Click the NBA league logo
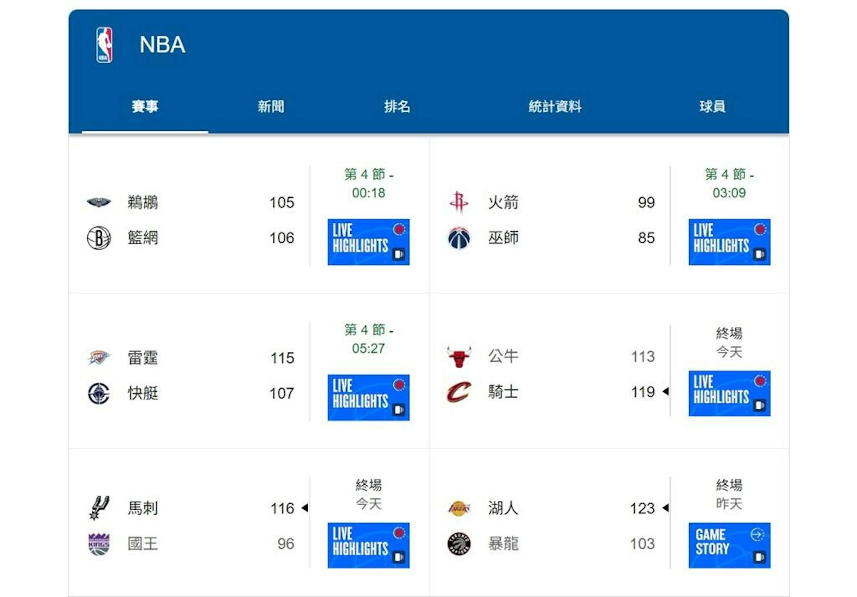Screen dimensions: 857x597 (104, 45)
